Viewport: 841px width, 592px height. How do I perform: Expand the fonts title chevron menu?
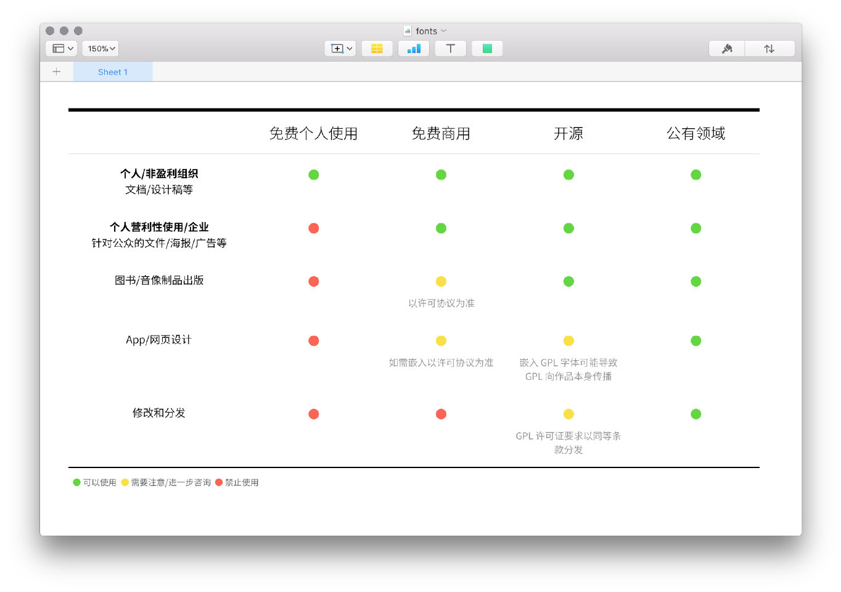pos(443,31)
